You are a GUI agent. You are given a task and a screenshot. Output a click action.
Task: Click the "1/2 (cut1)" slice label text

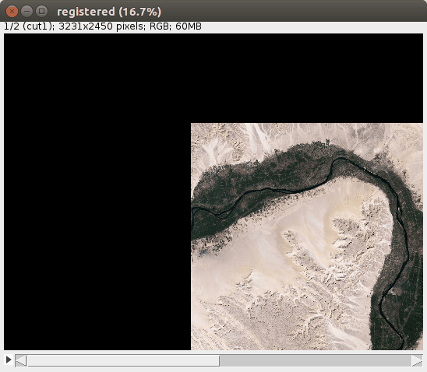[29, 26]
